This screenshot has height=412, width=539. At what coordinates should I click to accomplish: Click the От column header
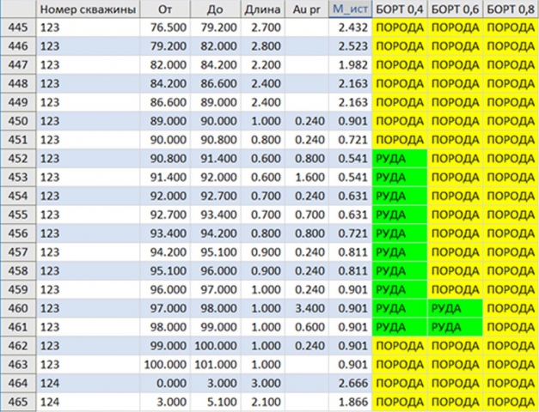tap(167, 10)
